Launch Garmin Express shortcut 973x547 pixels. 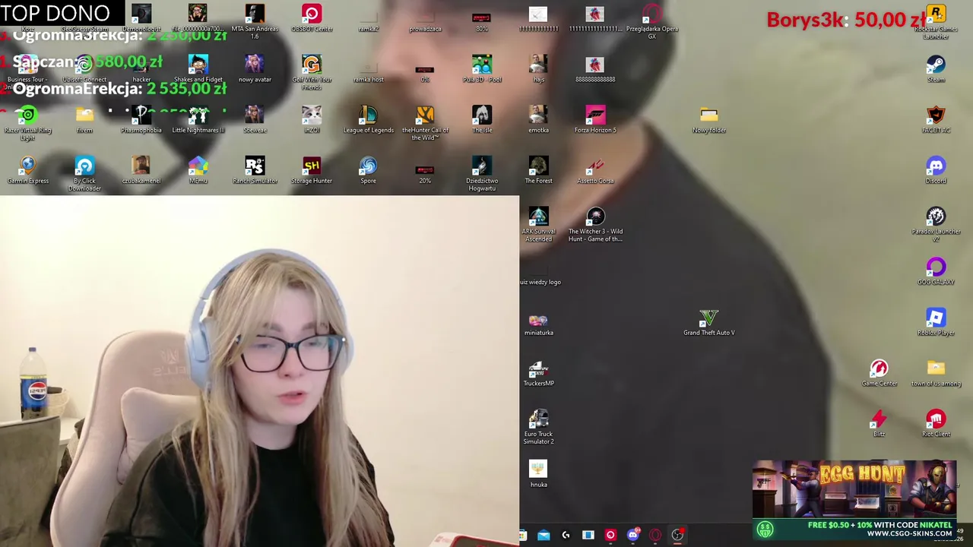click(27, 170)
